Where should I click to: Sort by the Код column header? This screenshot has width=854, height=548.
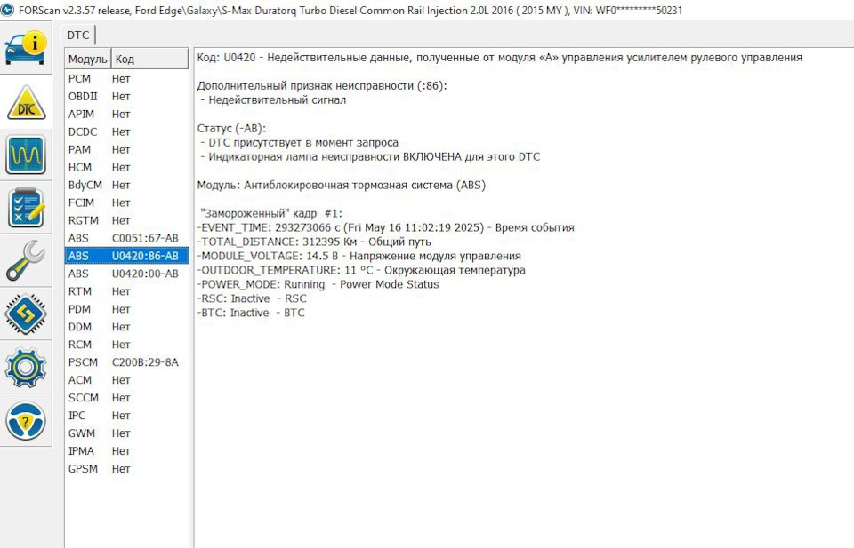click(149, 59)
